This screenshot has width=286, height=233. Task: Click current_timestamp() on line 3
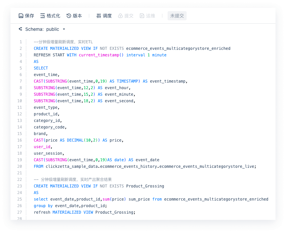(x=101, y=55)
